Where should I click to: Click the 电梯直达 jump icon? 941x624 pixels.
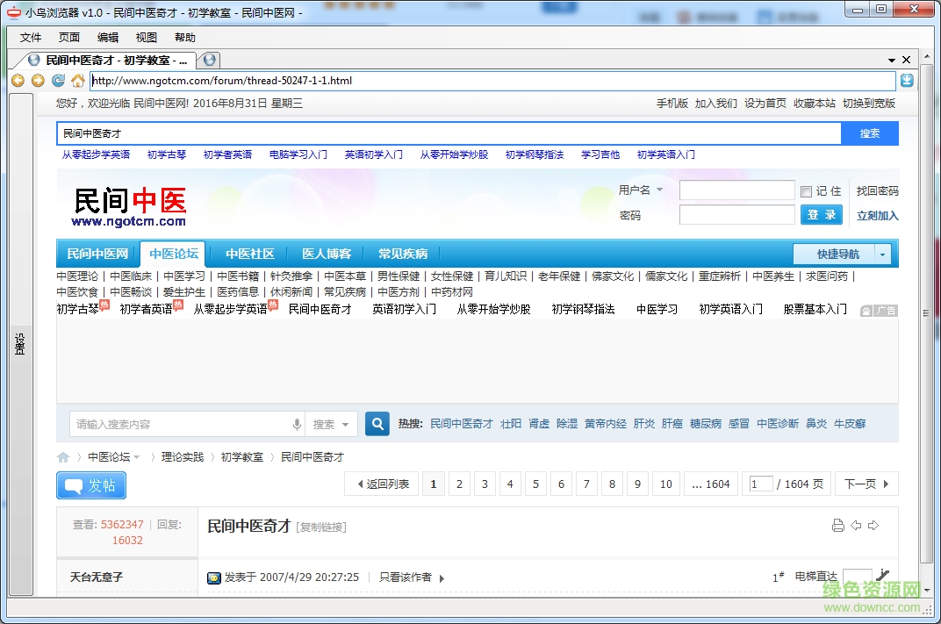(884, 576)
